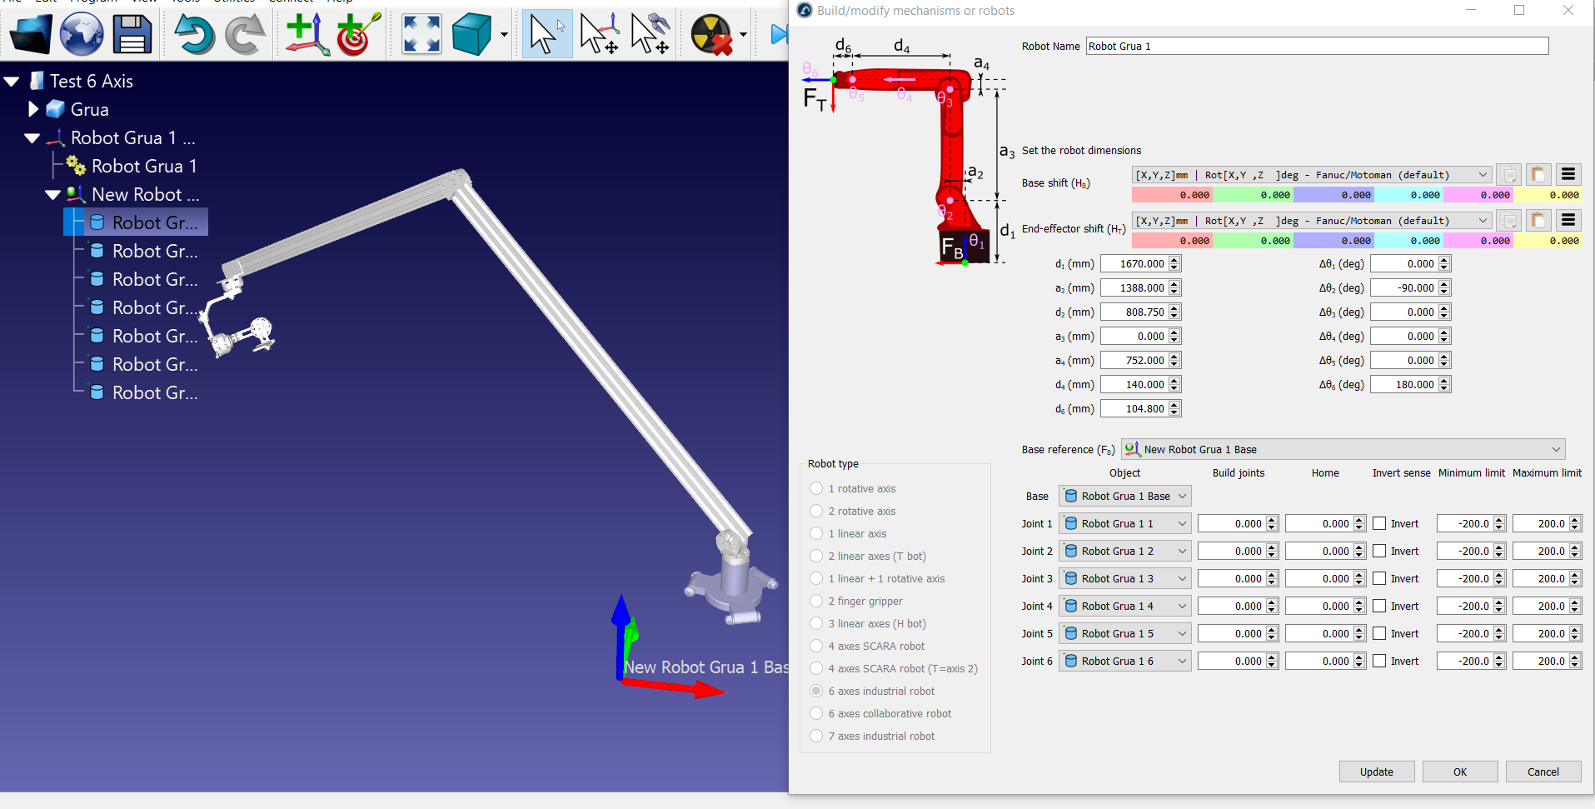Add a reference frame from toolbar
Screen dimensions: 1595x809
307,35
